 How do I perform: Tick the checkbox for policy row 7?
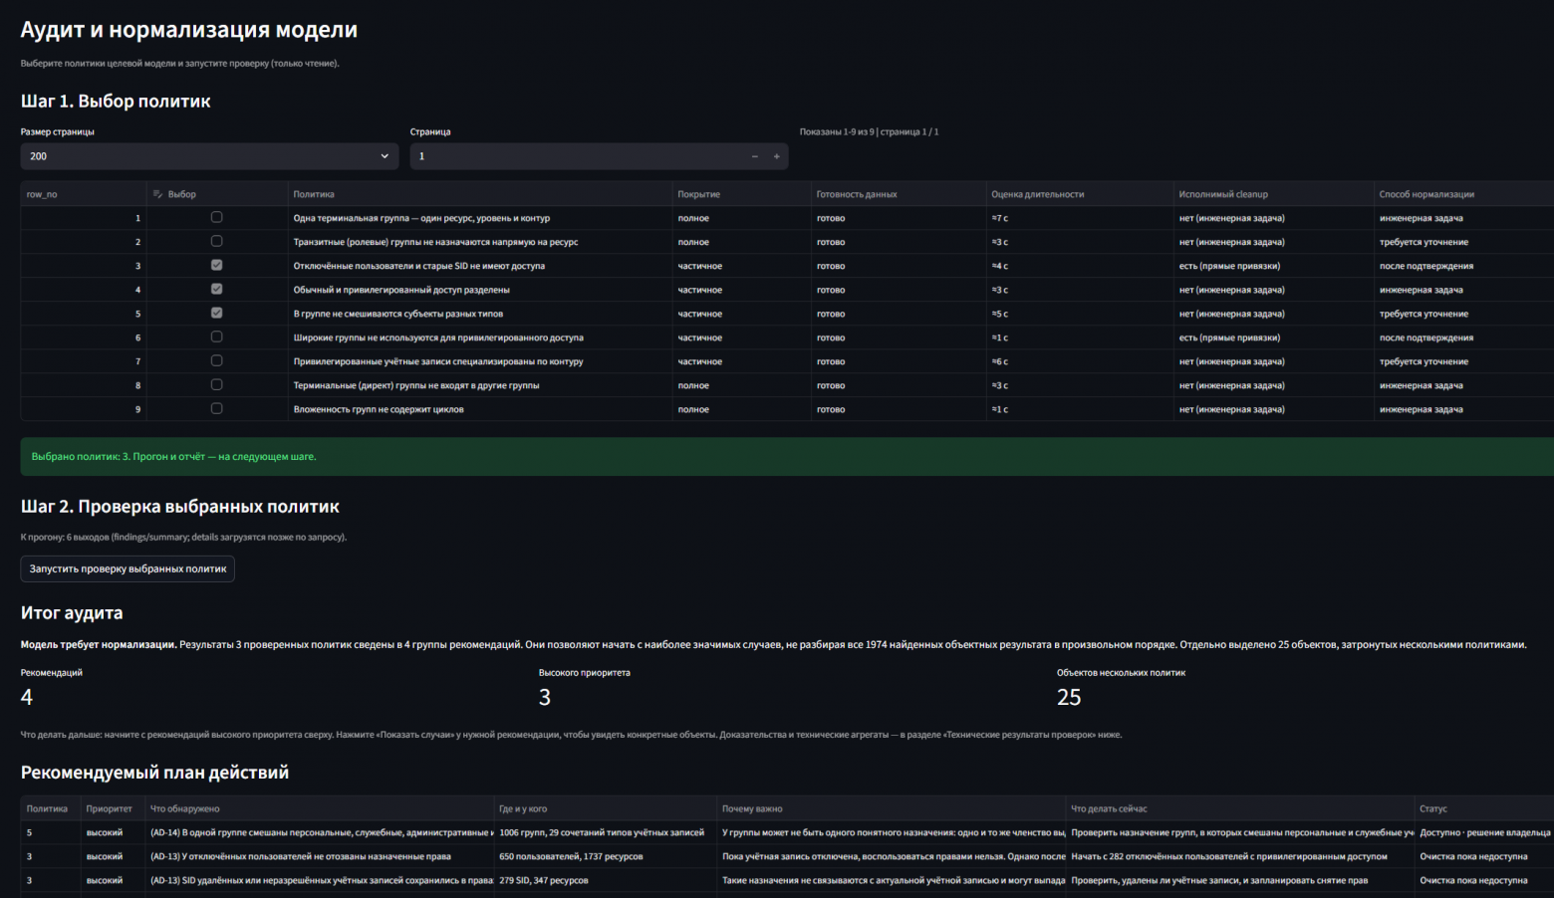pyautogui.click(x=216, y=360)
